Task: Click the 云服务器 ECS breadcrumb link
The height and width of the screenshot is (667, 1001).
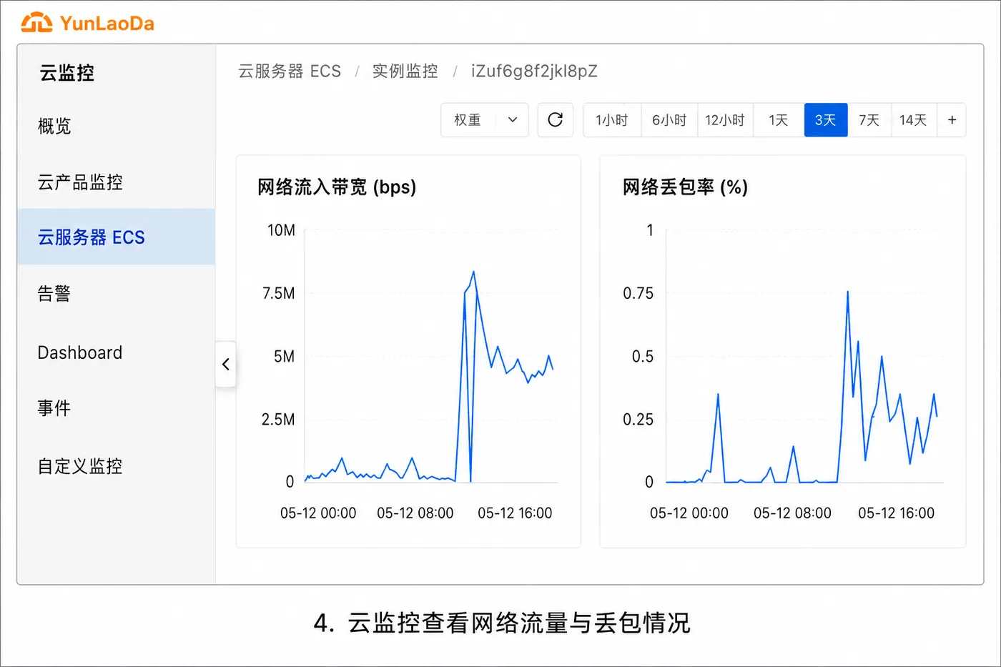Action: click(290, 71)
